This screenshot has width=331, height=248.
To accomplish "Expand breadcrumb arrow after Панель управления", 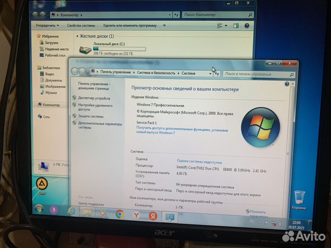I will [134, 73].
